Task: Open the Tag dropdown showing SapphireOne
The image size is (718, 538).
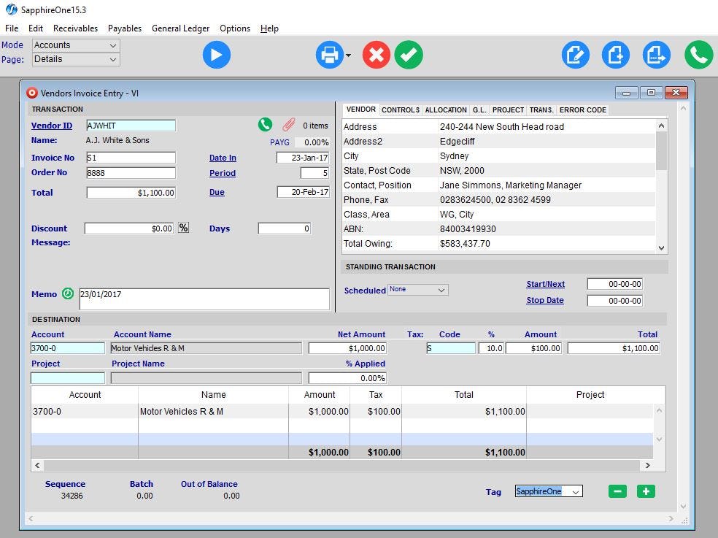Action: pyautogui.click(x=549, y=491)
